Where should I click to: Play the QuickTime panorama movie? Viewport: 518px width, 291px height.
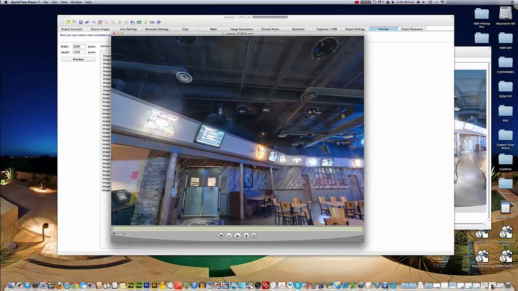[x=238, y=236]
